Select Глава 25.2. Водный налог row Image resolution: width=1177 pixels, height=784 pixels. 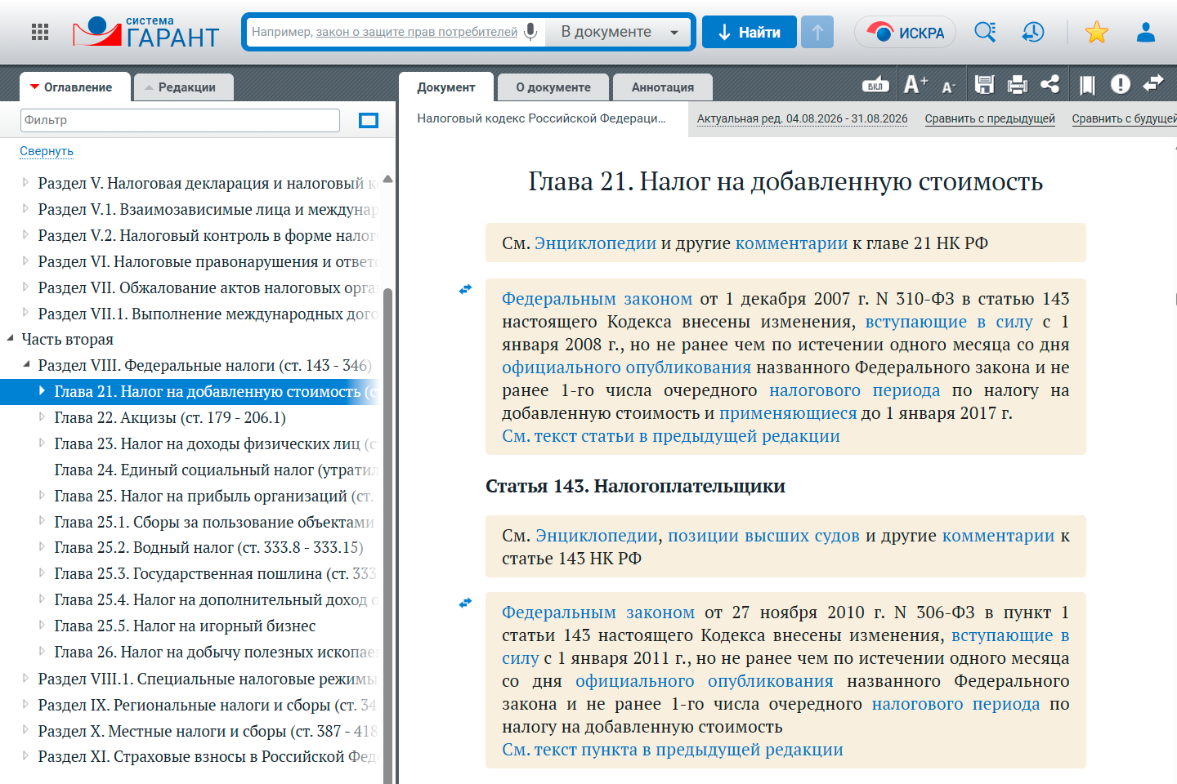(208, 547)
